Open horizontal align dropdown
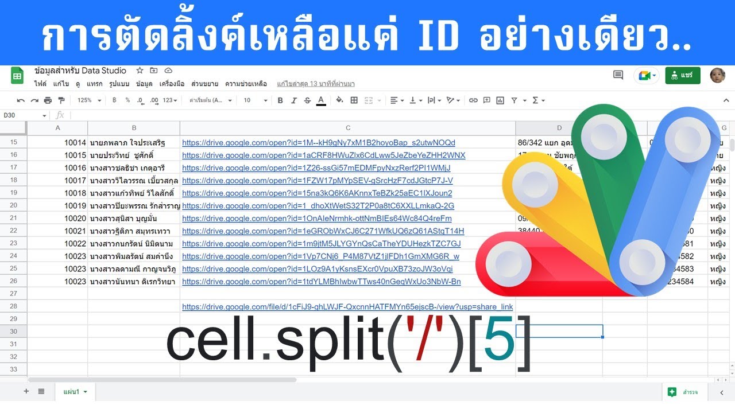 coord(397,100)
